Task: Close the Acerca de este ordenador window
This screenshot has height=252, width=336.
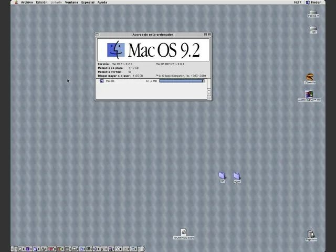Action: pos(97,35)
